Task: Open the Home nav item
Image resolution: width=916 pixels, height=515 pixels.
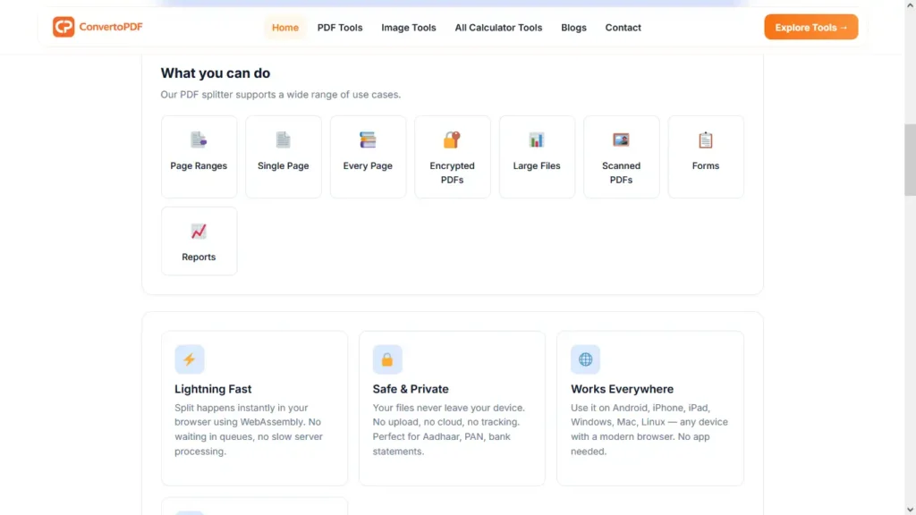Action: (285, 28)
